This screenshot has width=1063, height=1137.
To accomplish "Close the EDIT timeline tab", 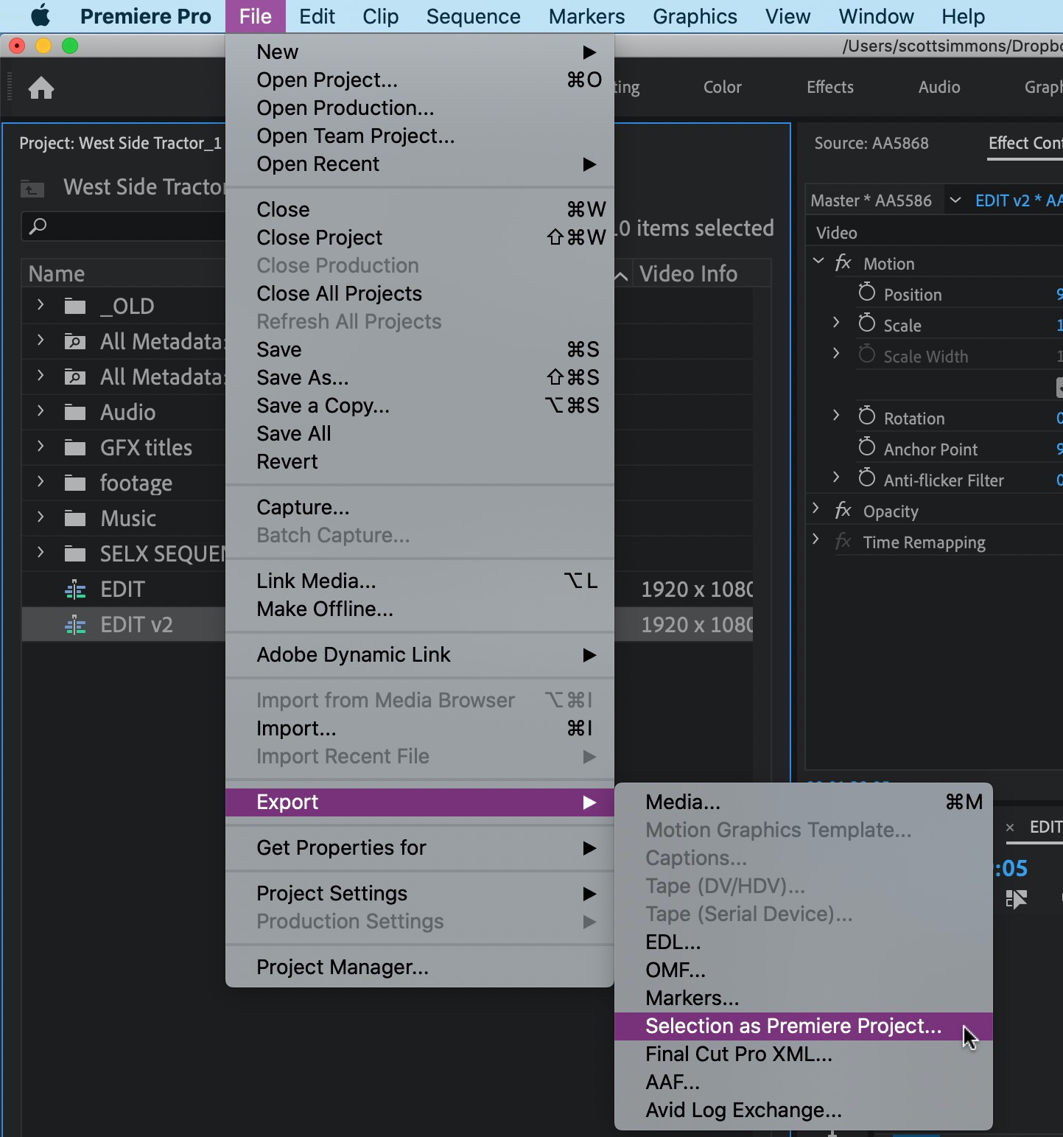I will (x=1010, y=828).
